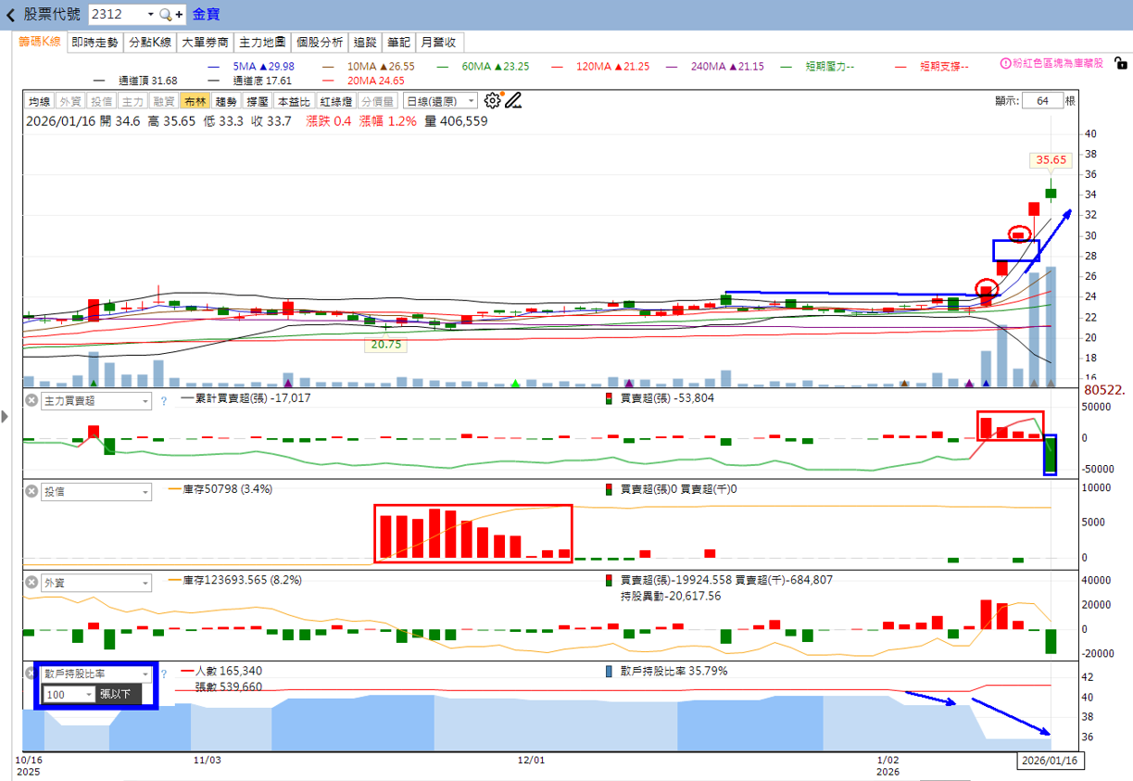
Task: Toggle the 布林 overlay button
Action: point(194,101)
